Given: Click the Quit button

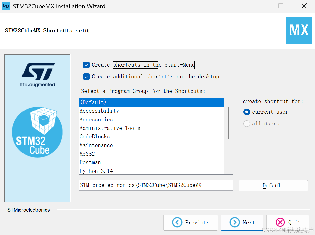Looking at the screenshot, I should point(288,223).
